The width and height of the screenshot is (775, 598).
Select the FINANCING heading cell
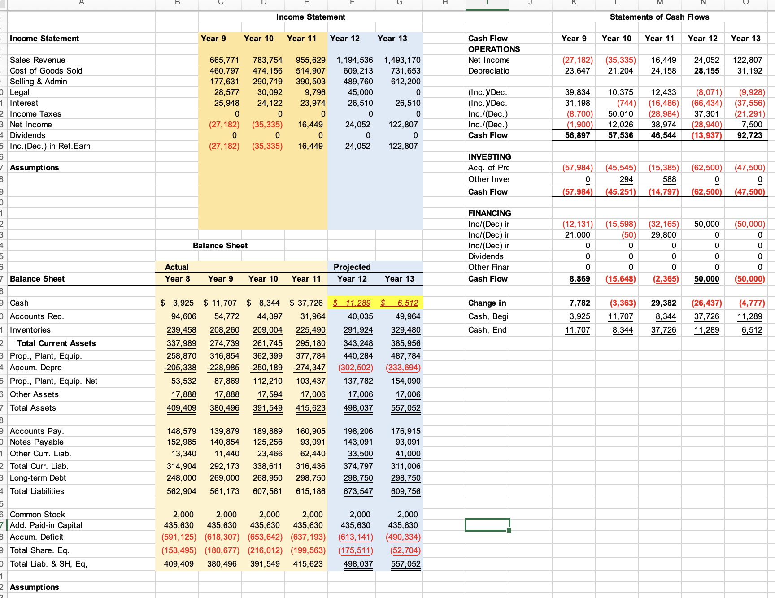click(489, 213)
